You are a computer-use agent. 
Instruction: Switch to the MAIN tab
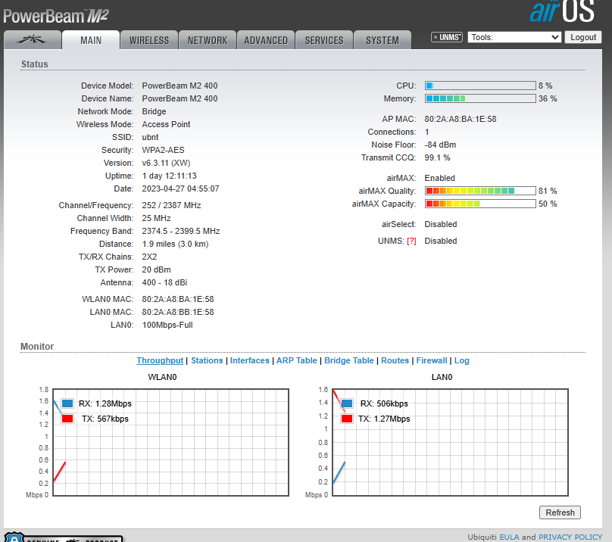91,40
